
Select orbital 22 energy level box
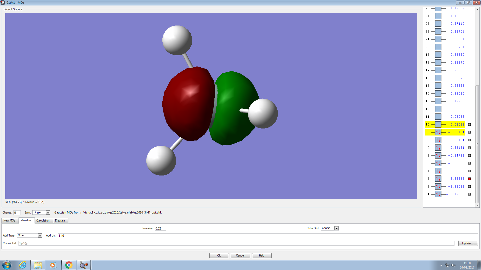point(438,31)
